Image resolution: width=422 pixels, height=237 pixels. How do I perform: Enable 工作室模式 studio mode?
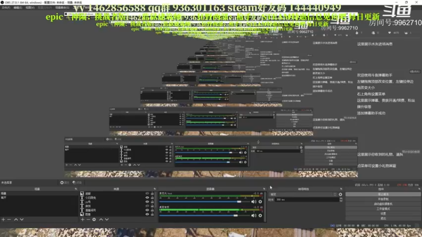pos(383,209)
